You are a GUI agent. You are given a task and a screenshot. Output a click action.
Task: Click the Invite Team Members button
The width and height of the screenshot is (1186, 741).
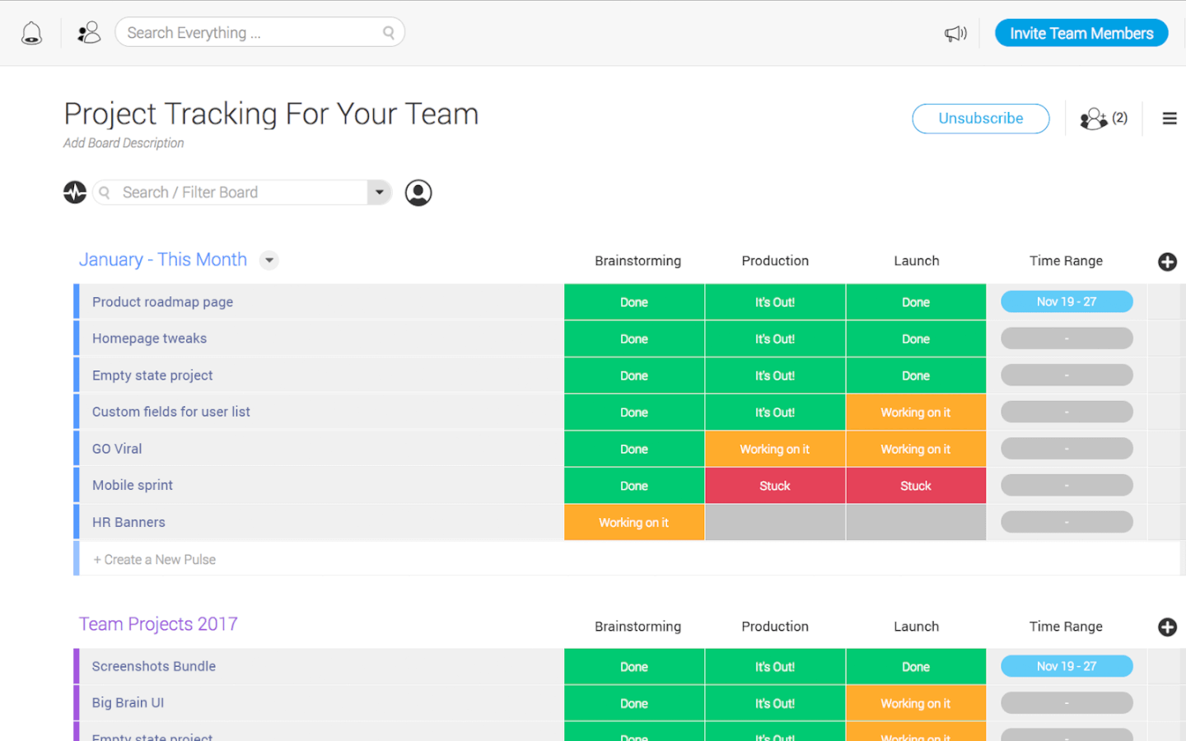[1081, 33]
